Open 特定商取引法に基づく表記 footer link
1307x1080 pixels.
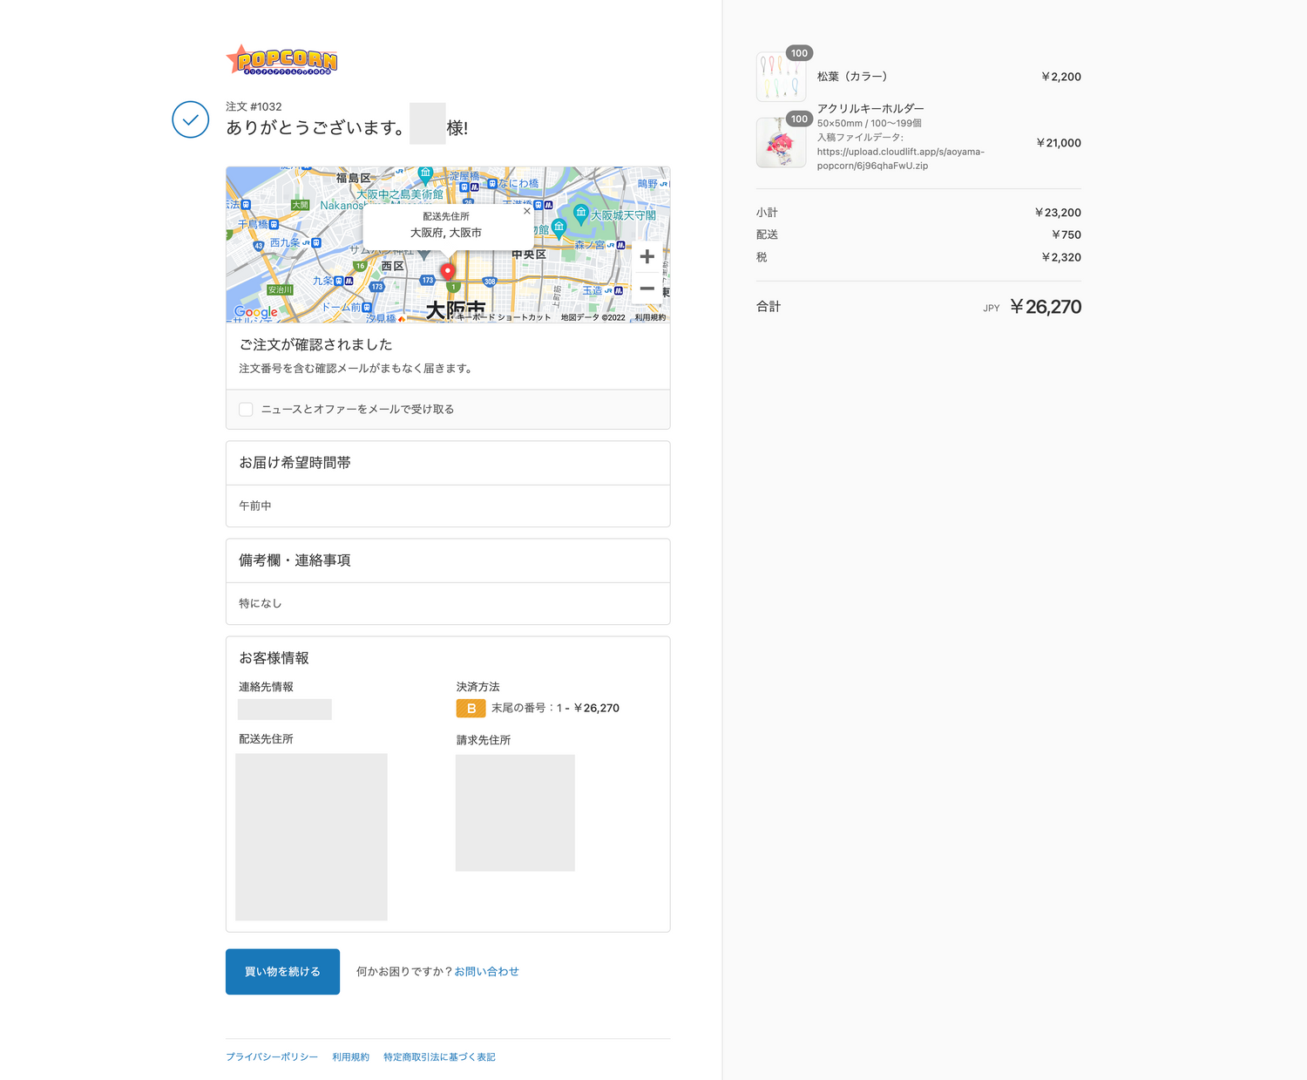[439, 1057]
